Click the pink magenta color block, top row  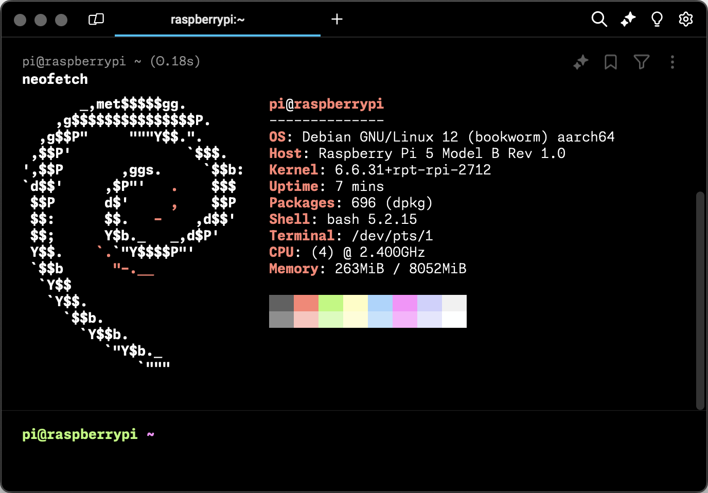405,303
